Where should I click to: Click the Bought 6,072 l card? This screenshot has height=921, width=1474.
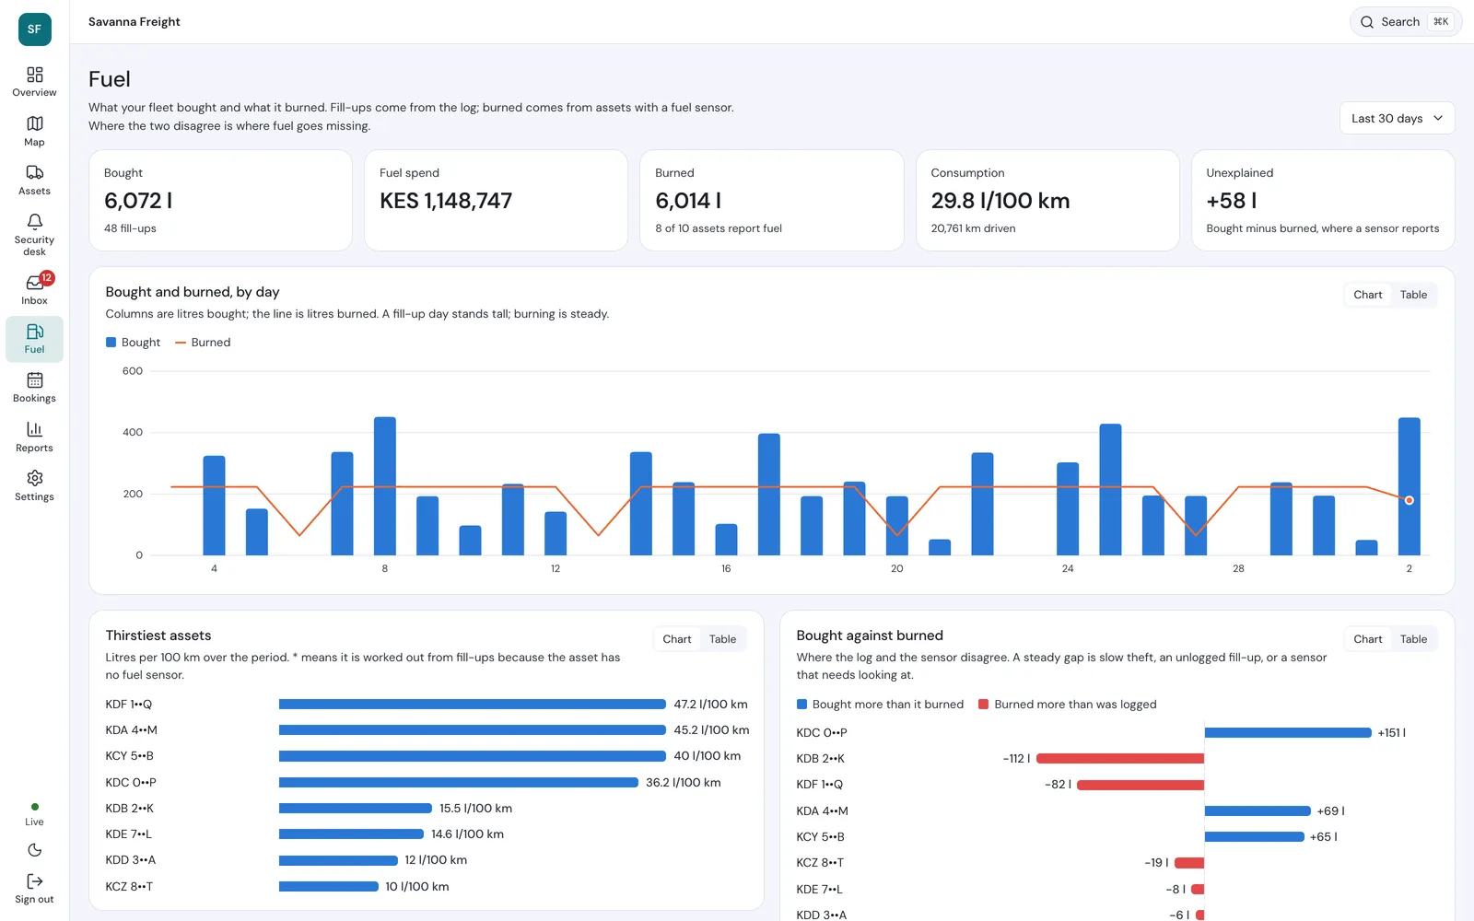(x=220, y=201)
